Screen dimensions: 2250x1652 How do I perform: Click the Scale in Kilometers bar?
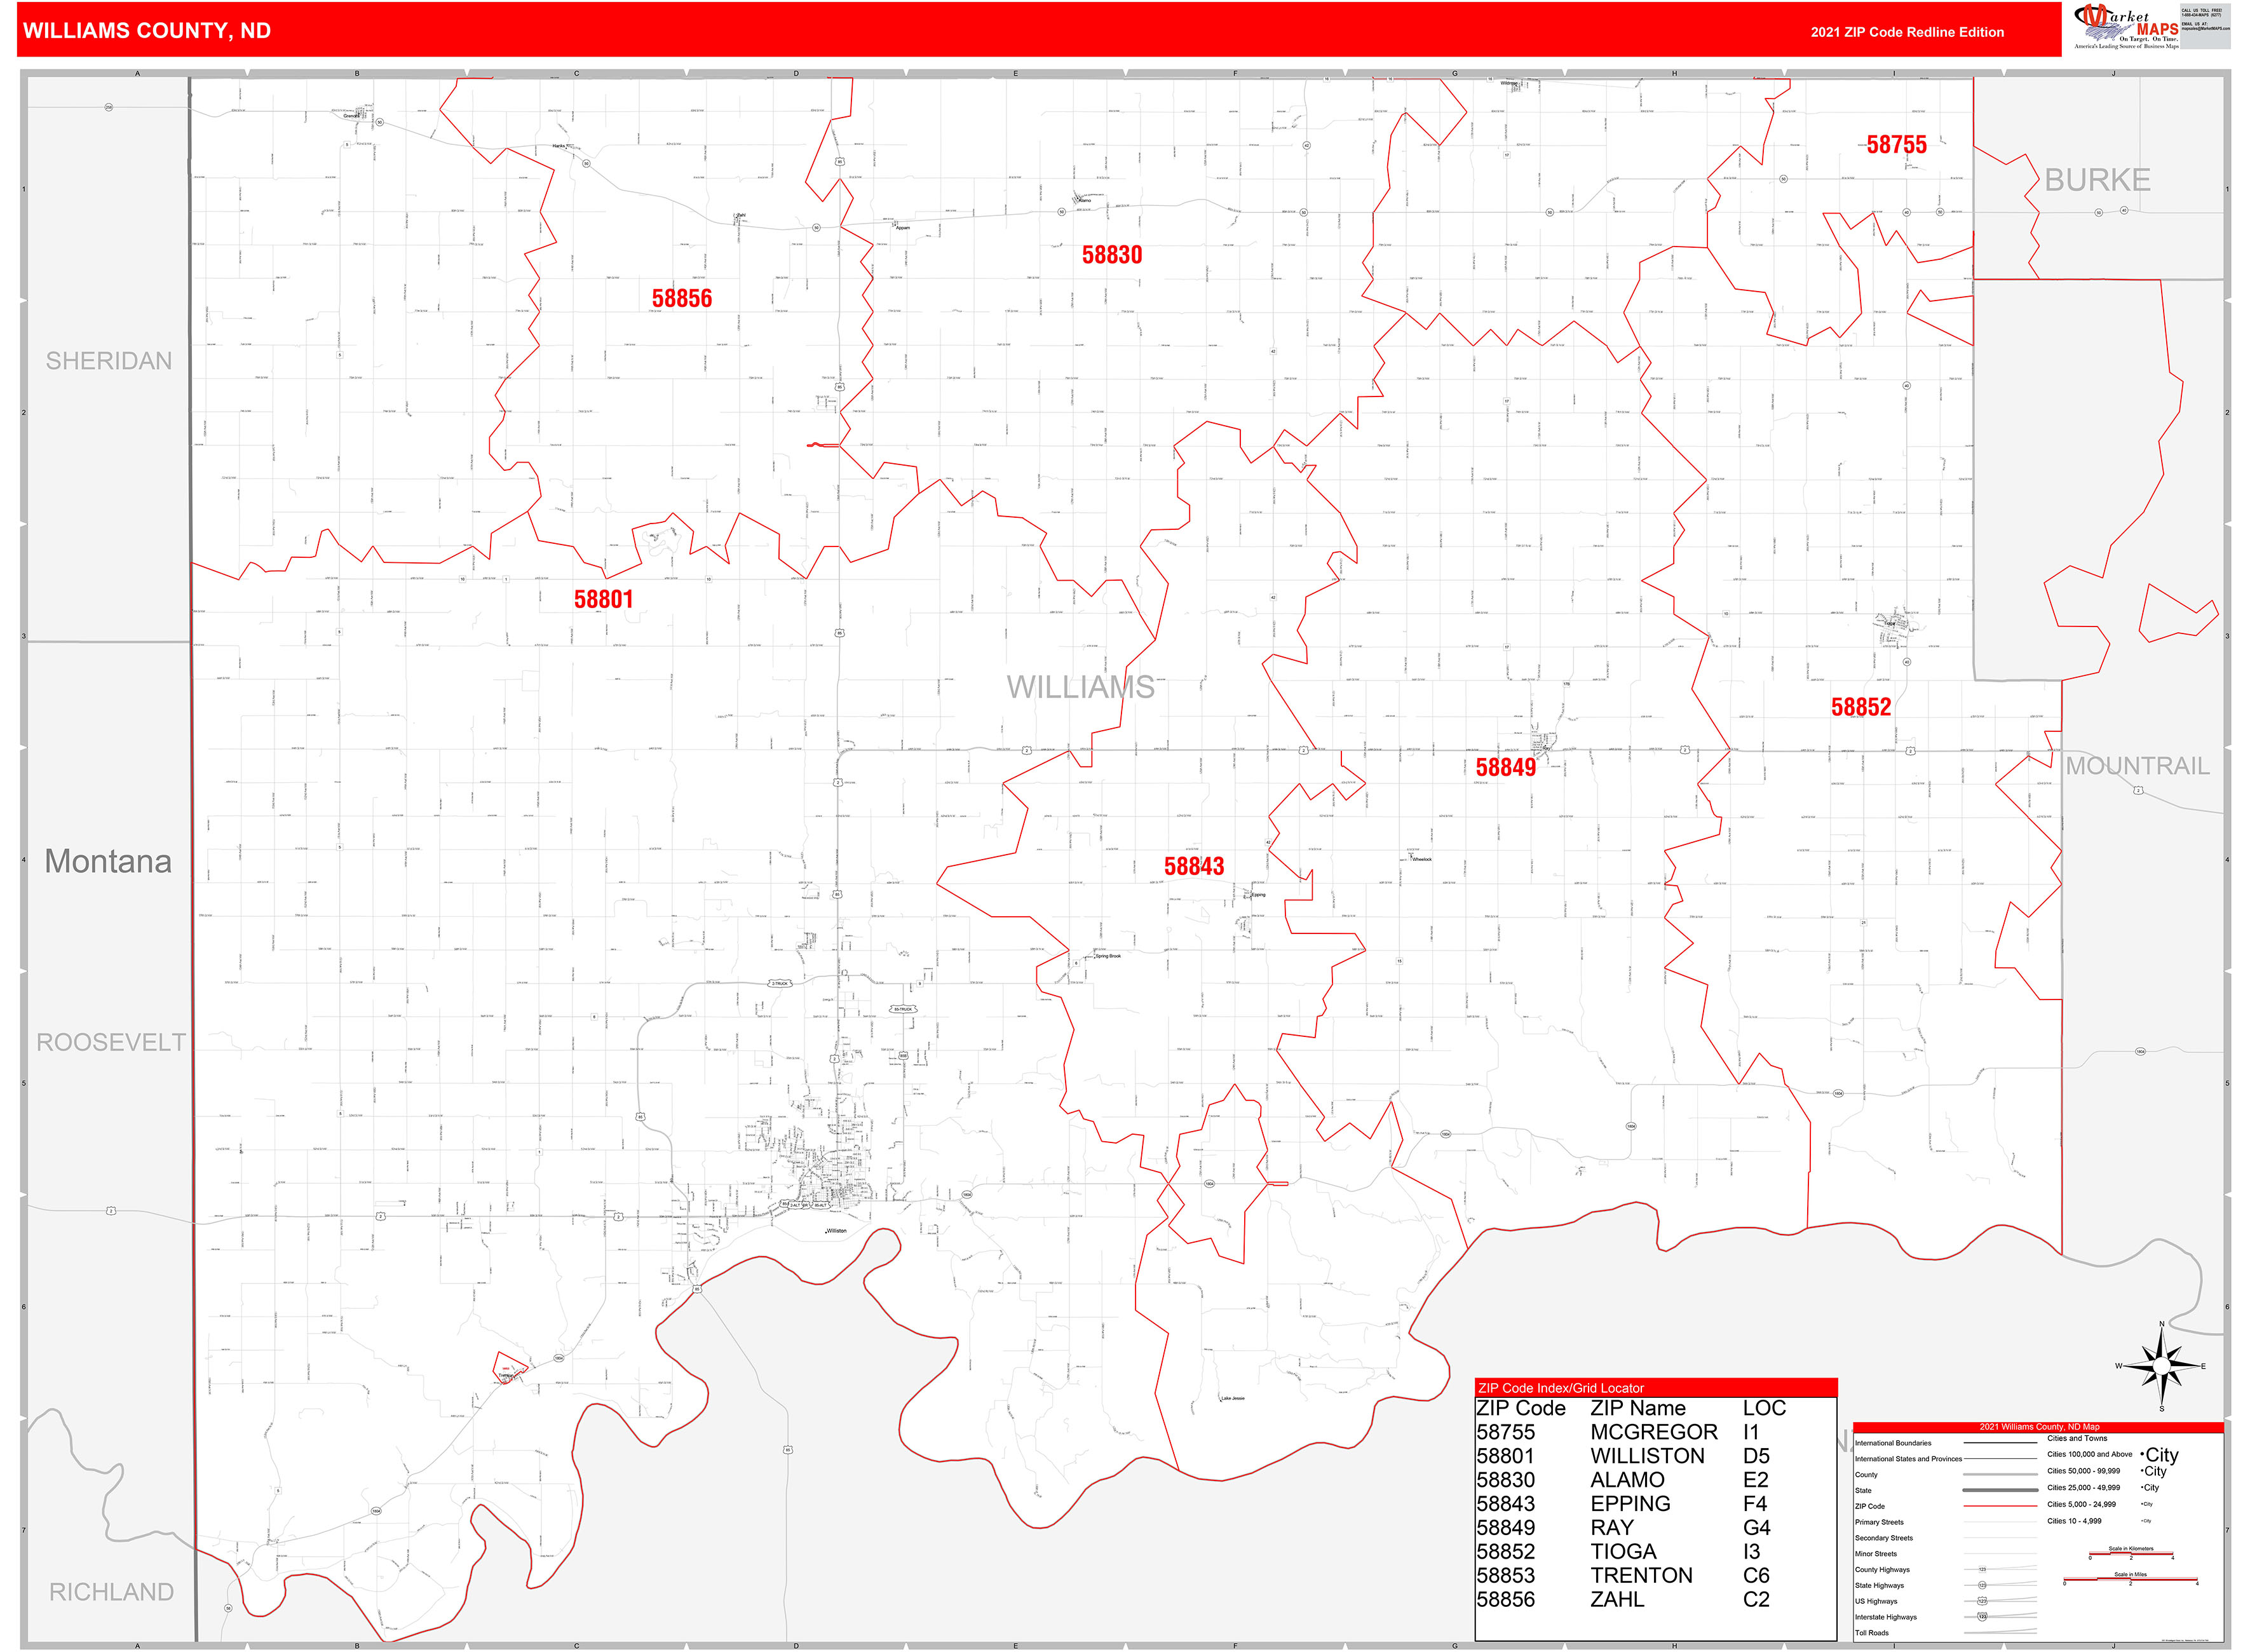click(x=2131, y=1554)
